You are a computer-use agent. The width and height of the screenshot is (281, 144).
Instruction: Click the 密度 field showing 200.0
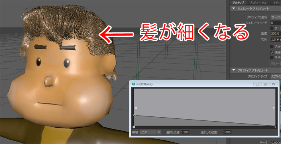click(276, 34)
